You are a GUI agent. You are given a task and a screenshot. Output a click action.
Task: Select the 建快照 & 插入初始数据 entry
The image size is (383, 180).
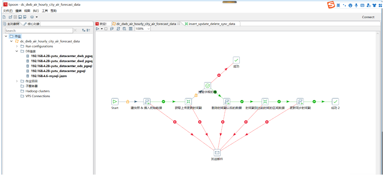pos(147,102)
